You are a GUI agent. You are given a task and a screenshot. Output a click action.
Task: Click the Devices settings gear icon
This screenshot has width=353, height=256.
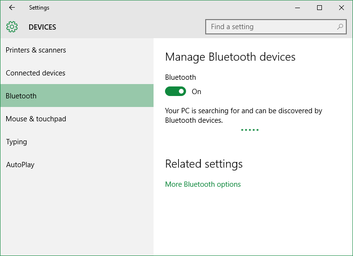(12, 27)
